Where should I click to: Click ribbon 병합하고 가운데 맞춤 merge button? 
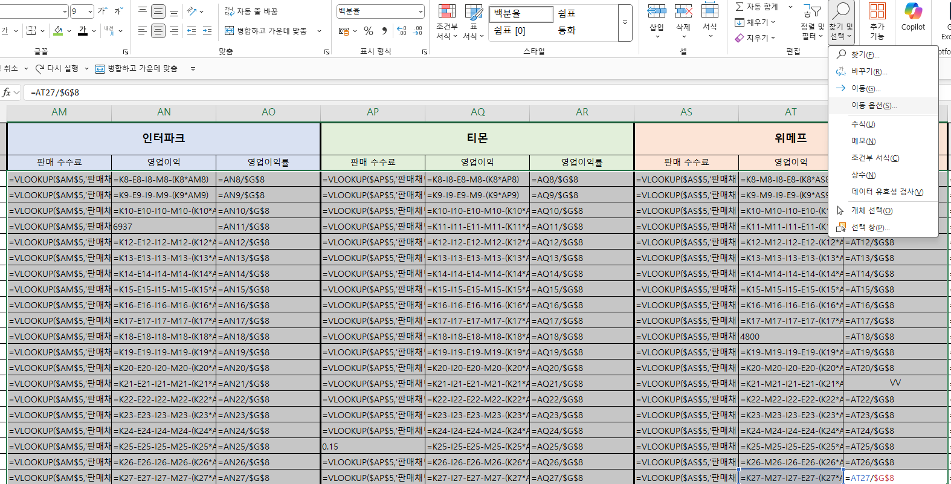coord(266,31)
